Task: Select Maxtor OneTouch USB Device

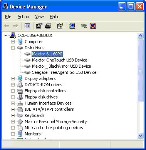Action: click(60, 60)
